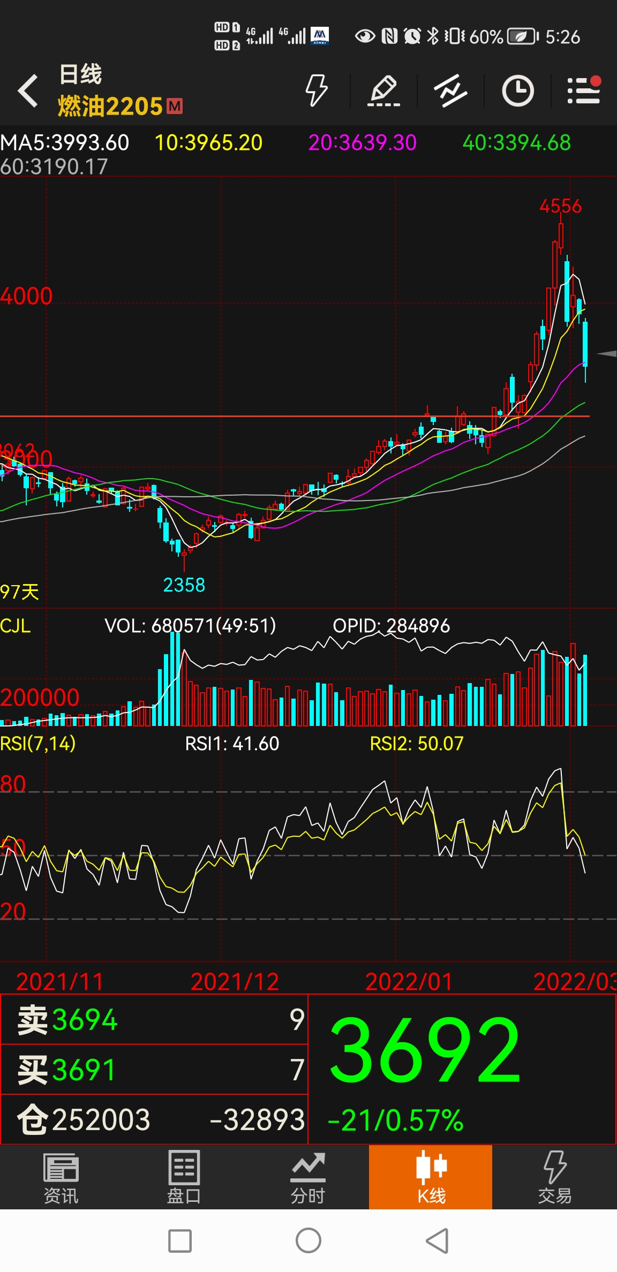Switch to the 资讯 news tab

[x=61, y=1177]
